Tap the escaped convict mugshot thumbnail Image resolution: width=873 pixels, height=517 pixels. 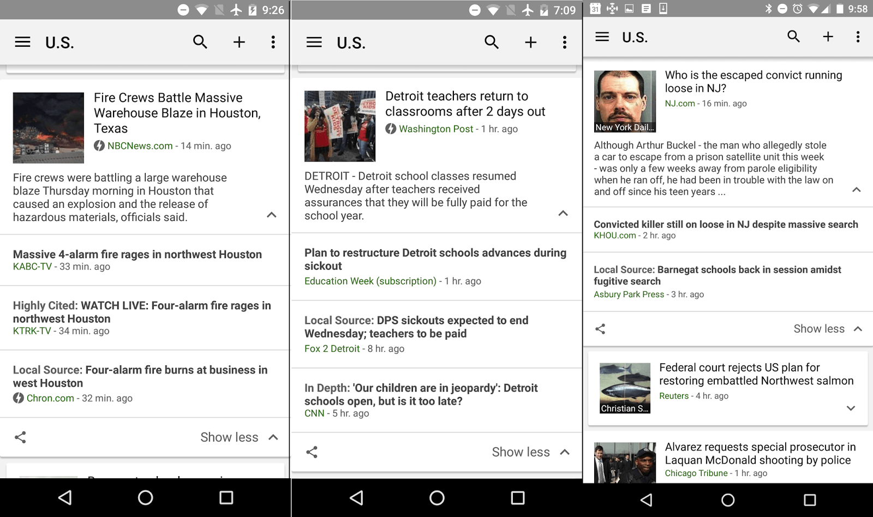pos(625,101)
